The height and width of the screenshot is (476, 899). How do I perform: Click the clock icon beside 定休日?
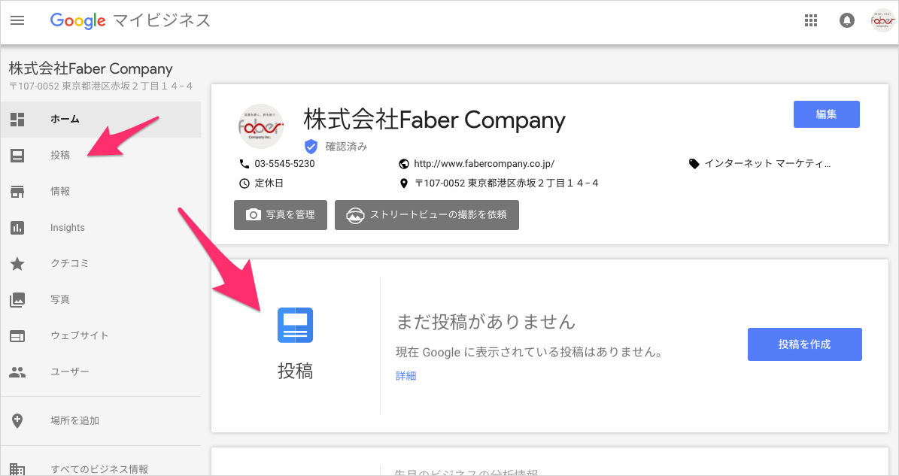tap(244, 183)
